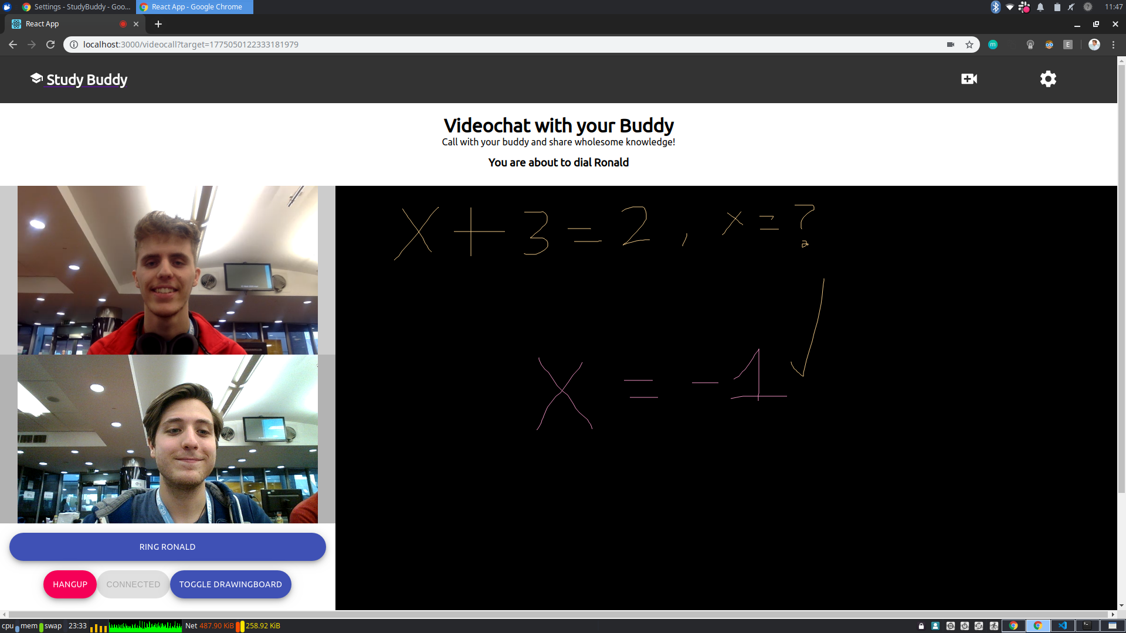This screenshot has height=633, width=1126.
Task: Click the Ring Ronald button
Action: tap(167, 547)
